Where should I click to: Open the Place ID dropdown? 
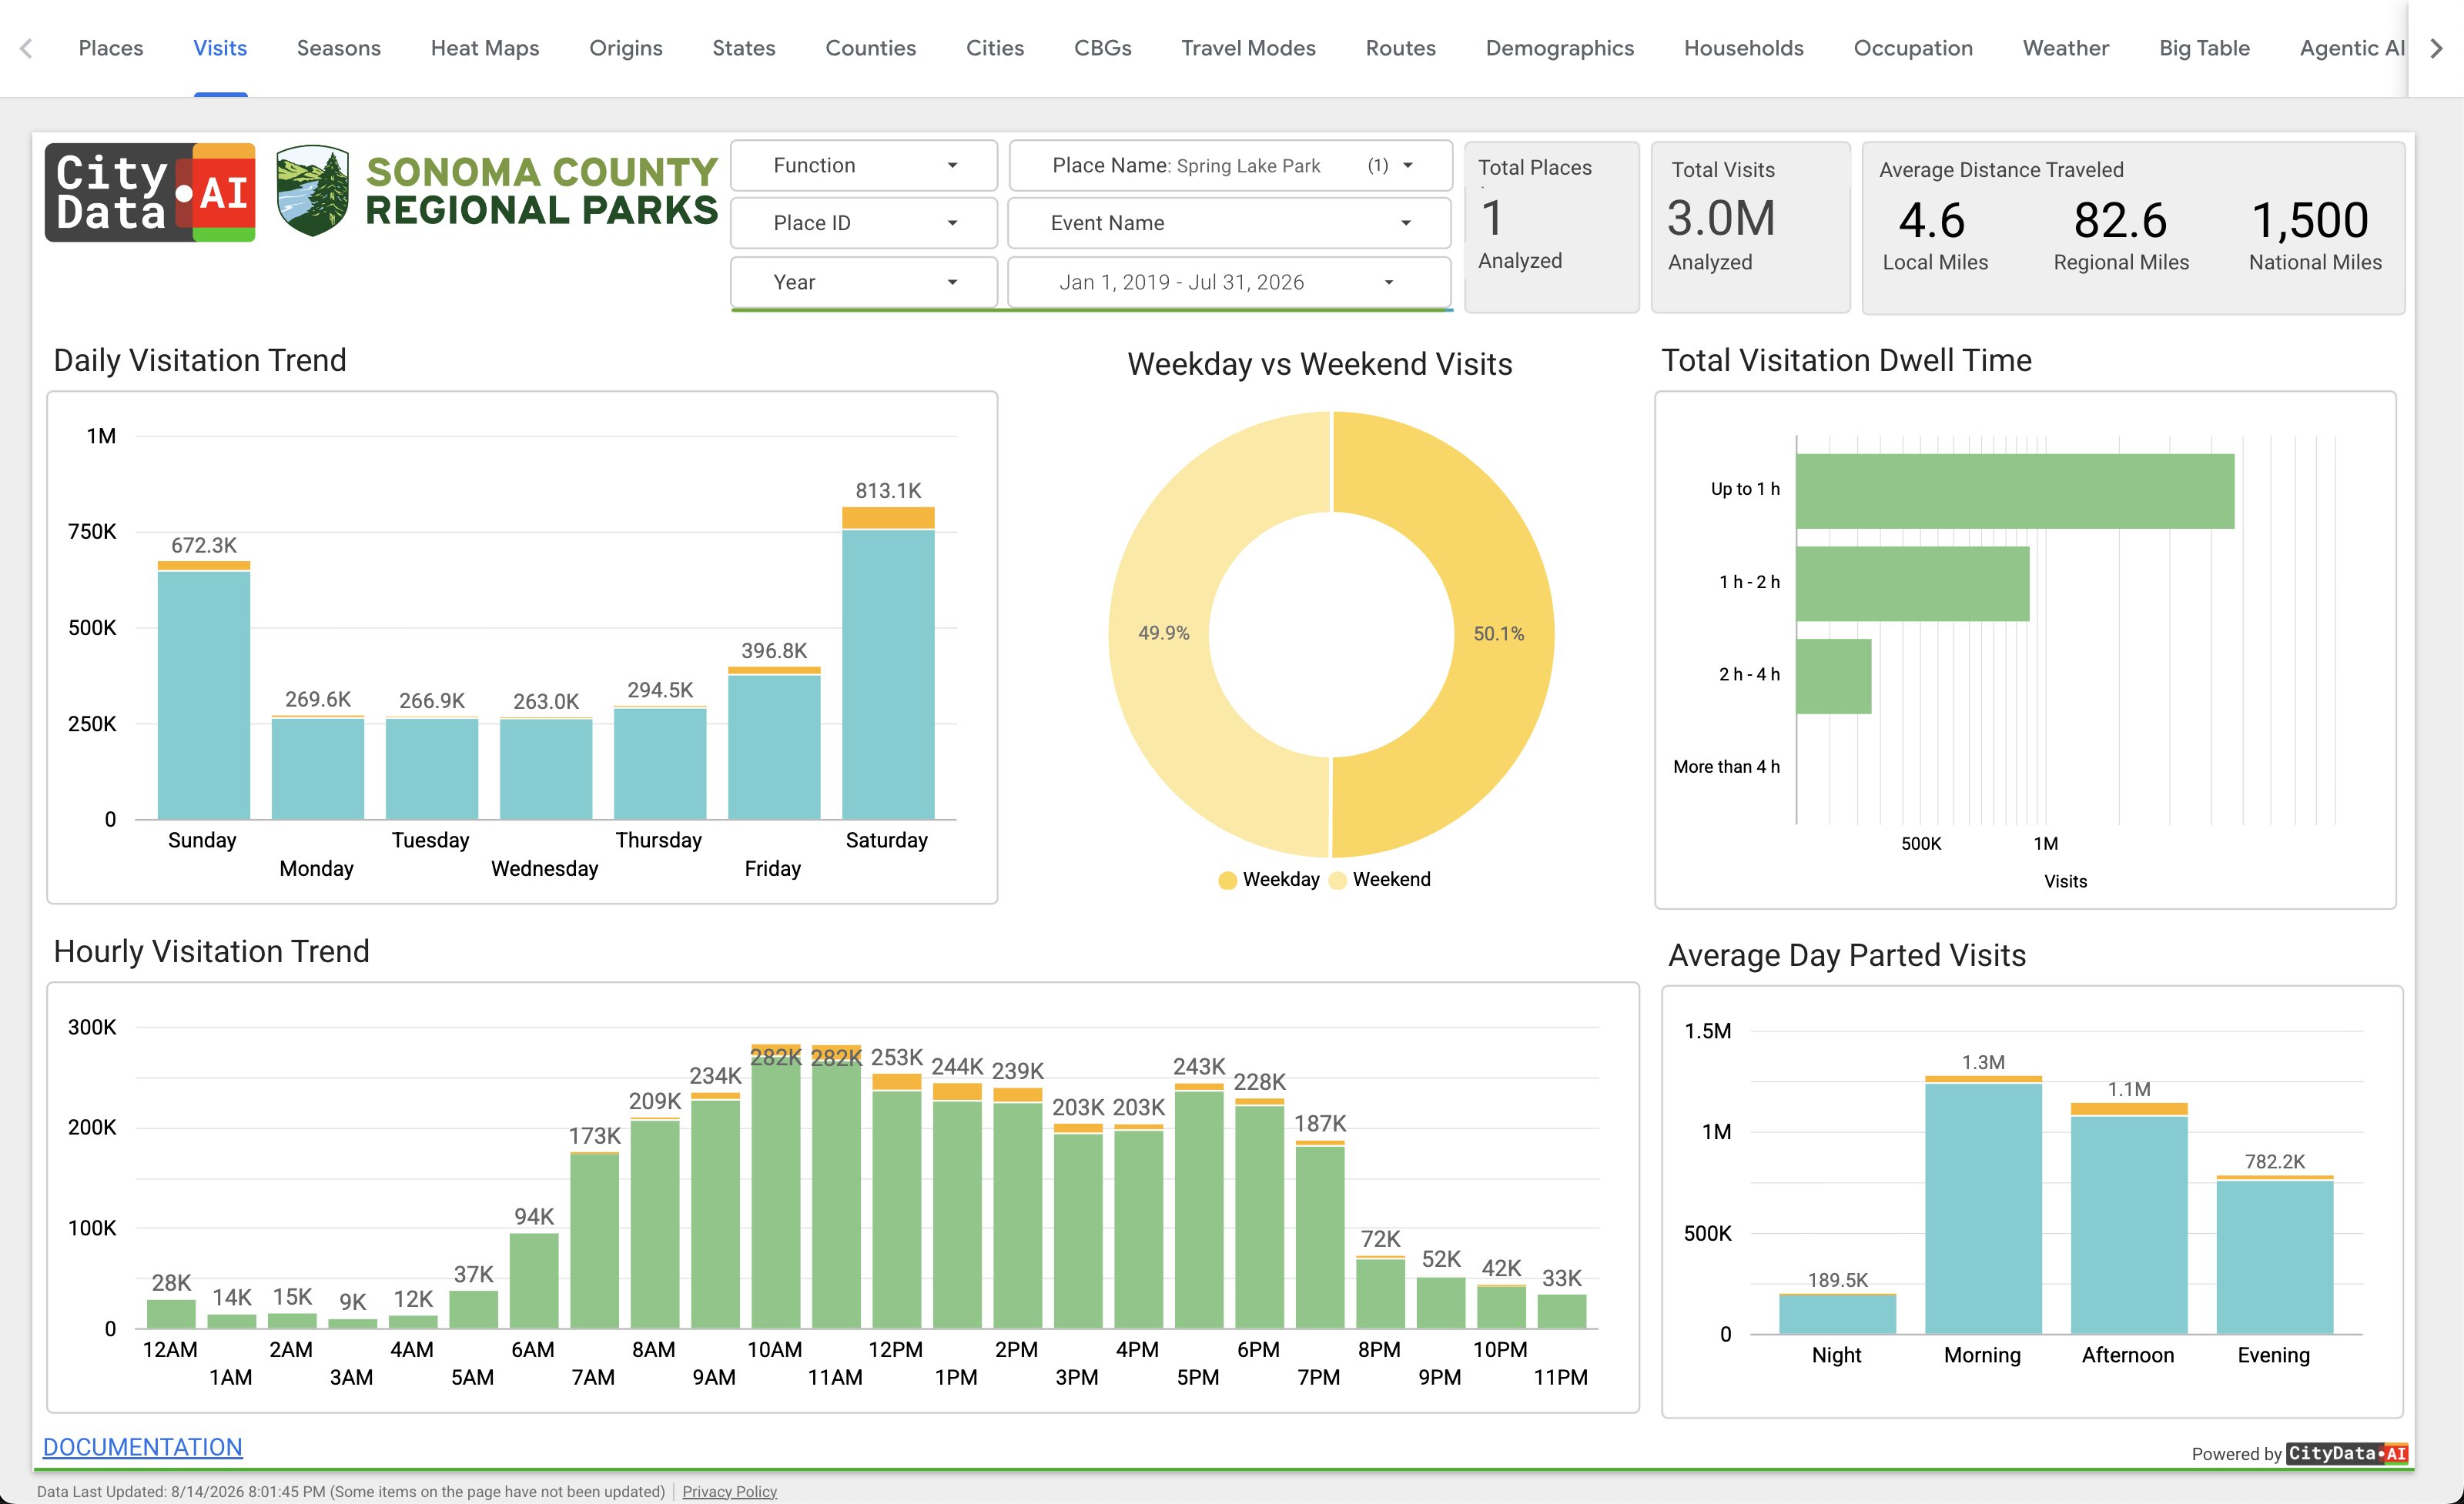tap(864, 223)
